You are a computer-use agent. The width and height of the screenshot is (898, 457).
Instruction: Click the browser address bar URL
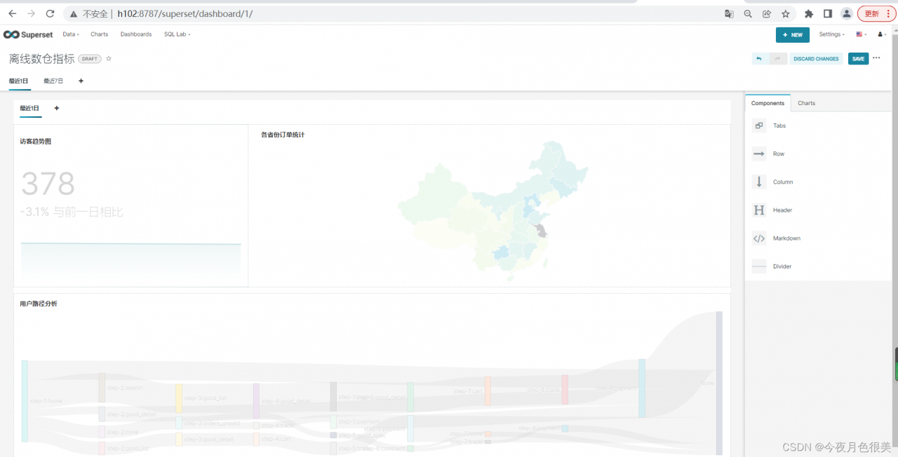(185, 14)
